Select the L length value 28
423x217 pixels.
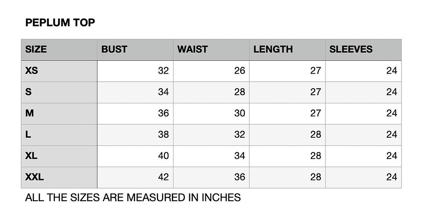click(x=316, y=134)
